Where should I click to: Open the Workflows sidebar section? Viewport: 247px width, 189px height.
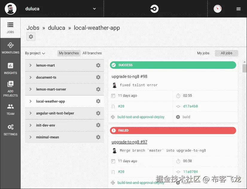click(10, 48)
